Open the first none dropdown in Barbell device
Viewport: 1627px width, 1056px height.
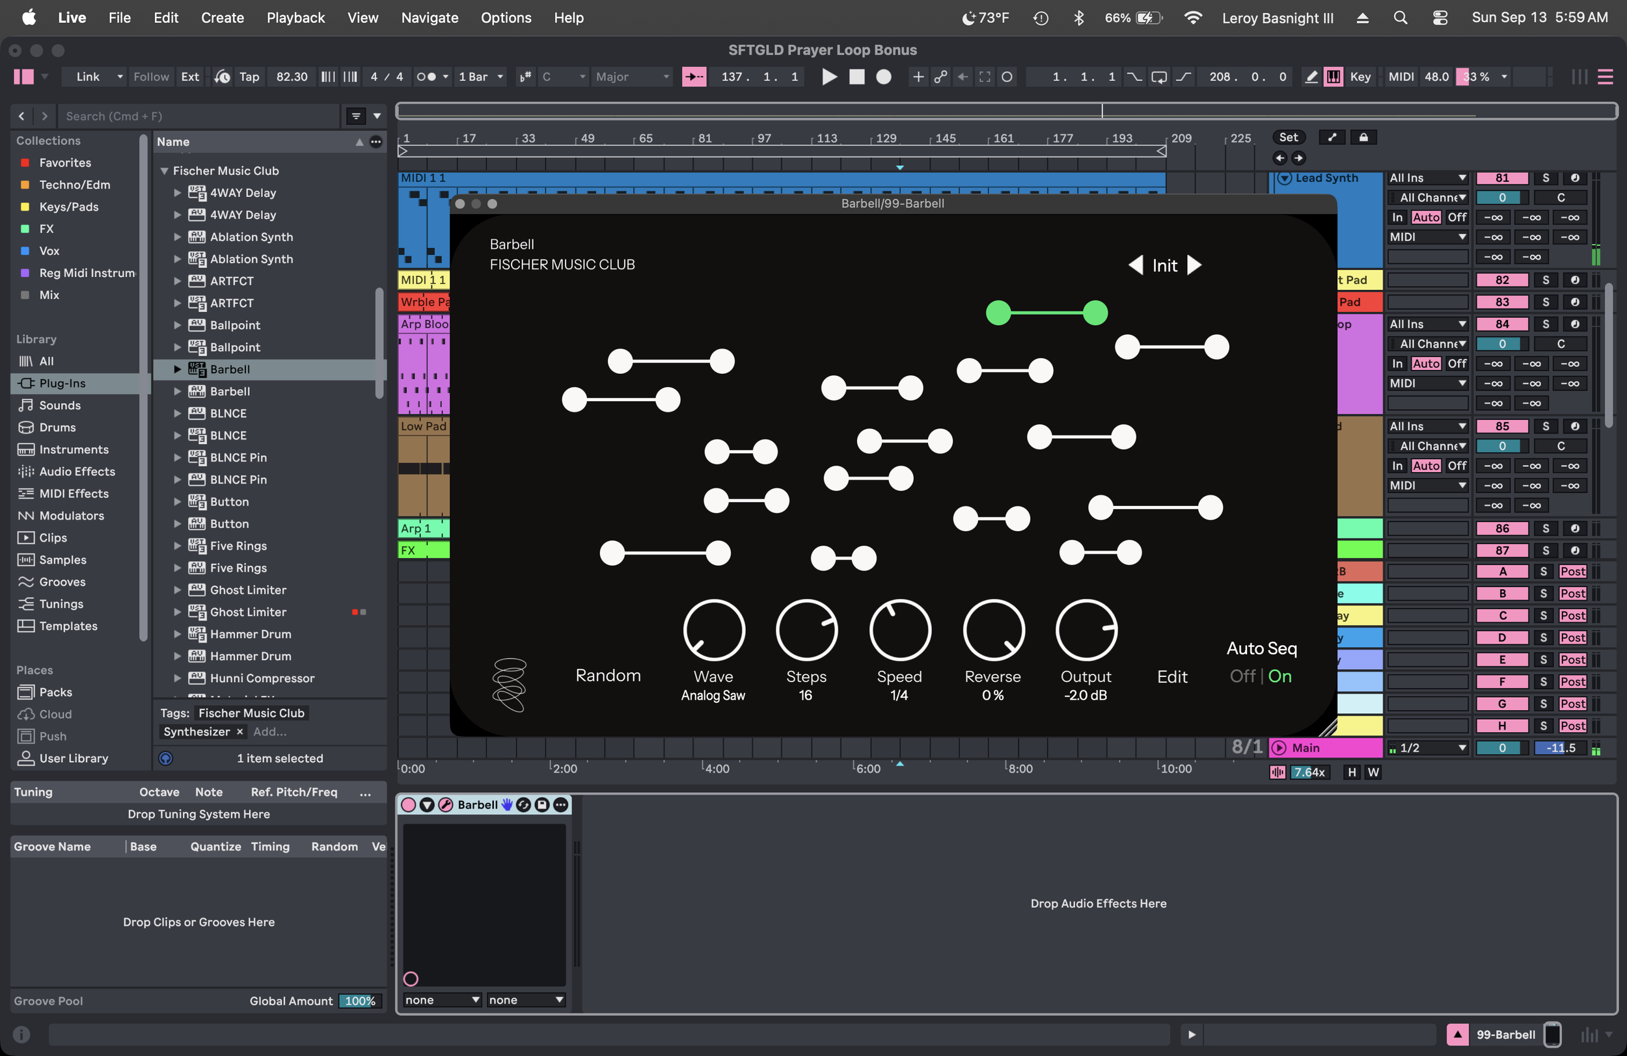click(442, 1000)
